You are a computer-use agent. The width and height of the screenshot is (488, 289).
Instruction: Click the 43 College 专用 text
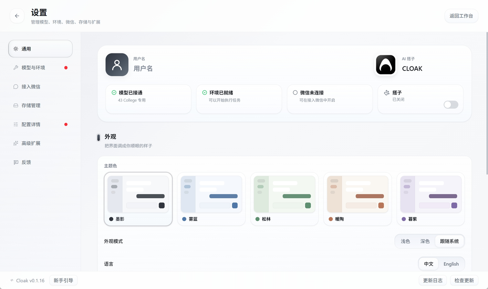coord(132,100)
